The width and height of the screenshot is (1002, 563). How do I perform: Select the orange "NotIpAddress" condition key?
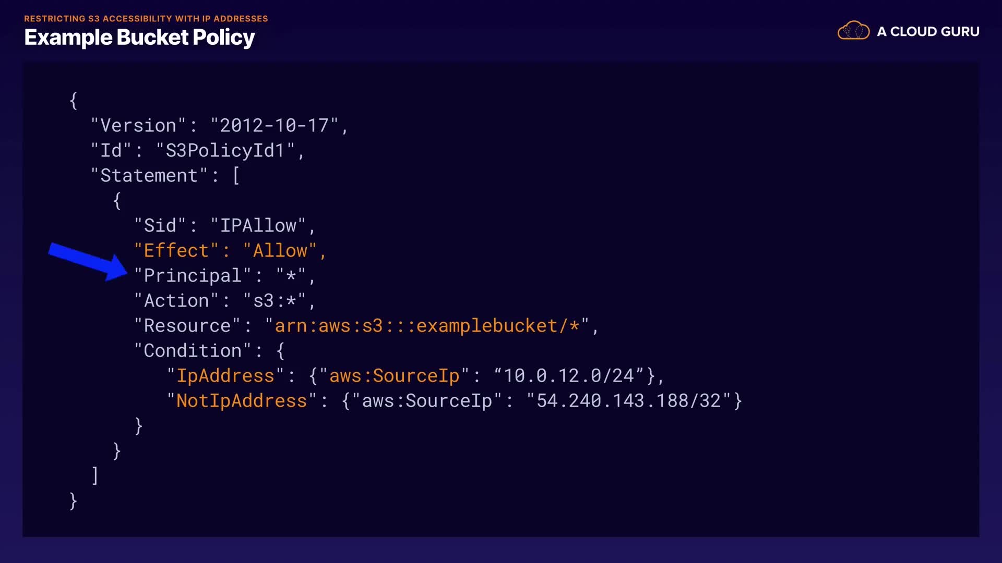242,401
